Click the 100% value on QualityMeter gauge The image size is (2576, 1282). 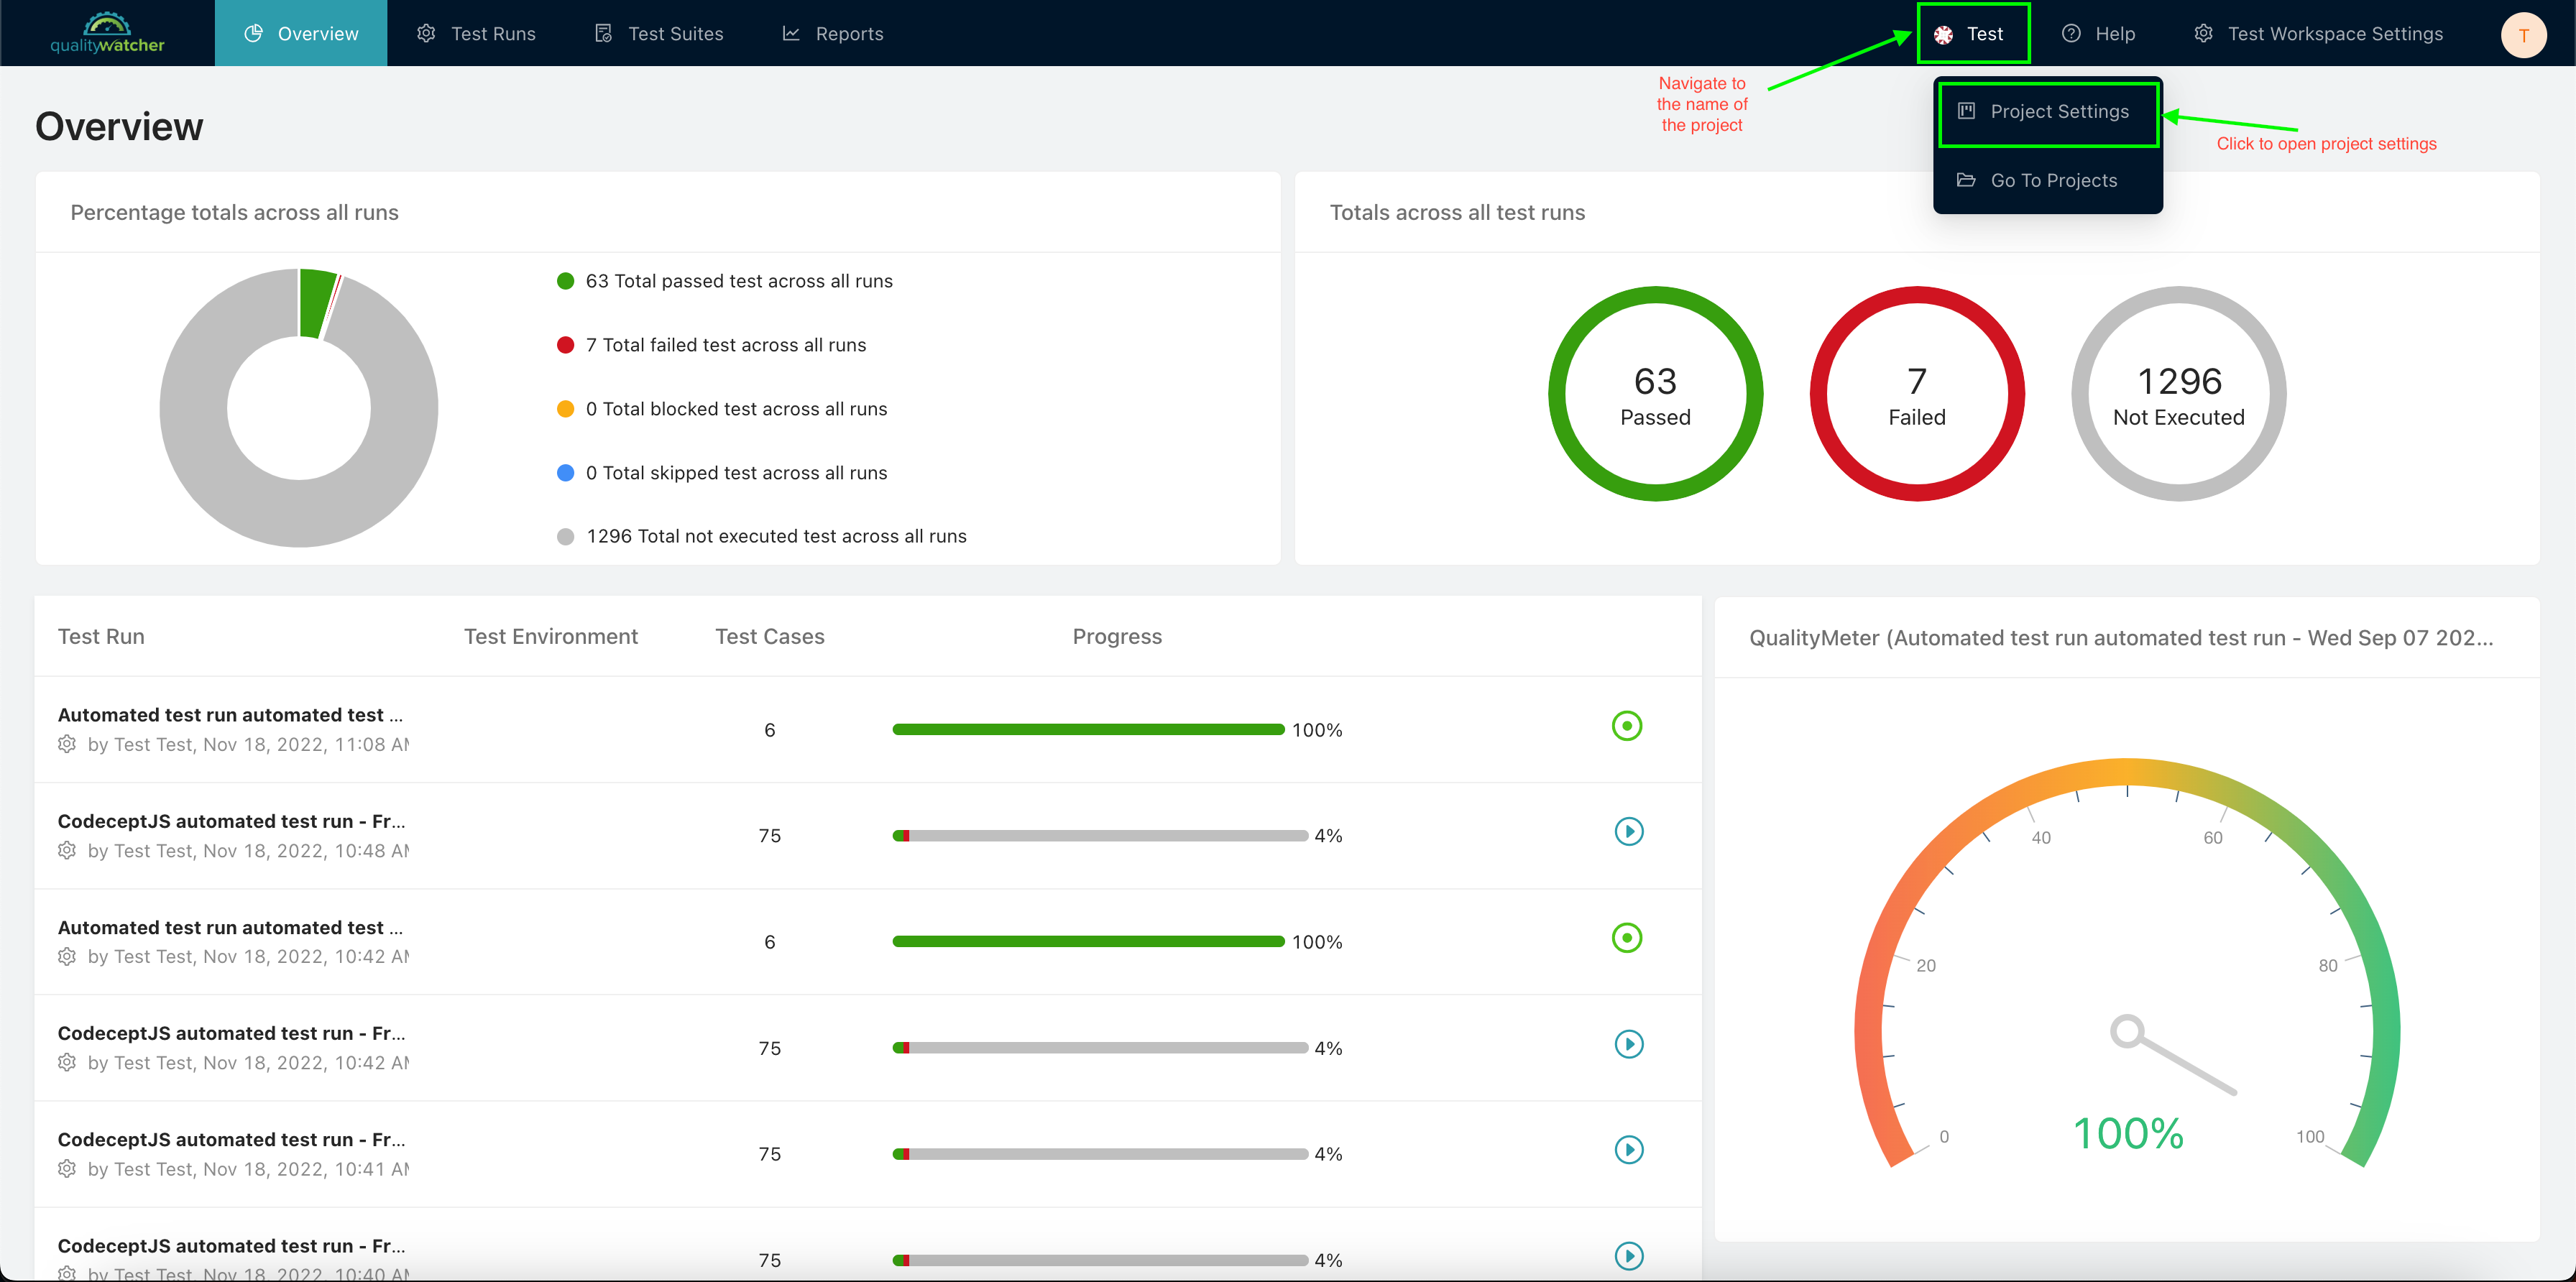[x=2128, y=1133]
